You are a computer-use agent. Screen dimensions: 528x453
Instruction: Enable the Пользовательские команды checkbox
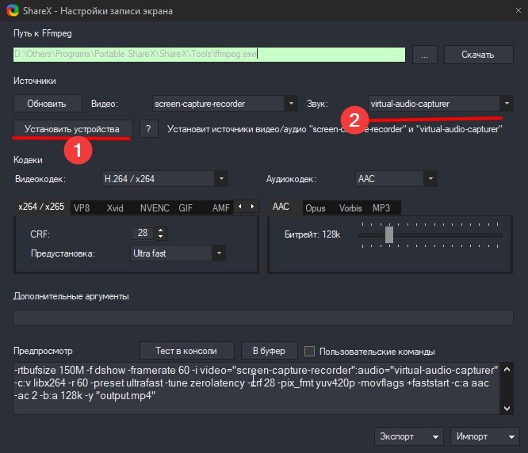coord(309,352)
